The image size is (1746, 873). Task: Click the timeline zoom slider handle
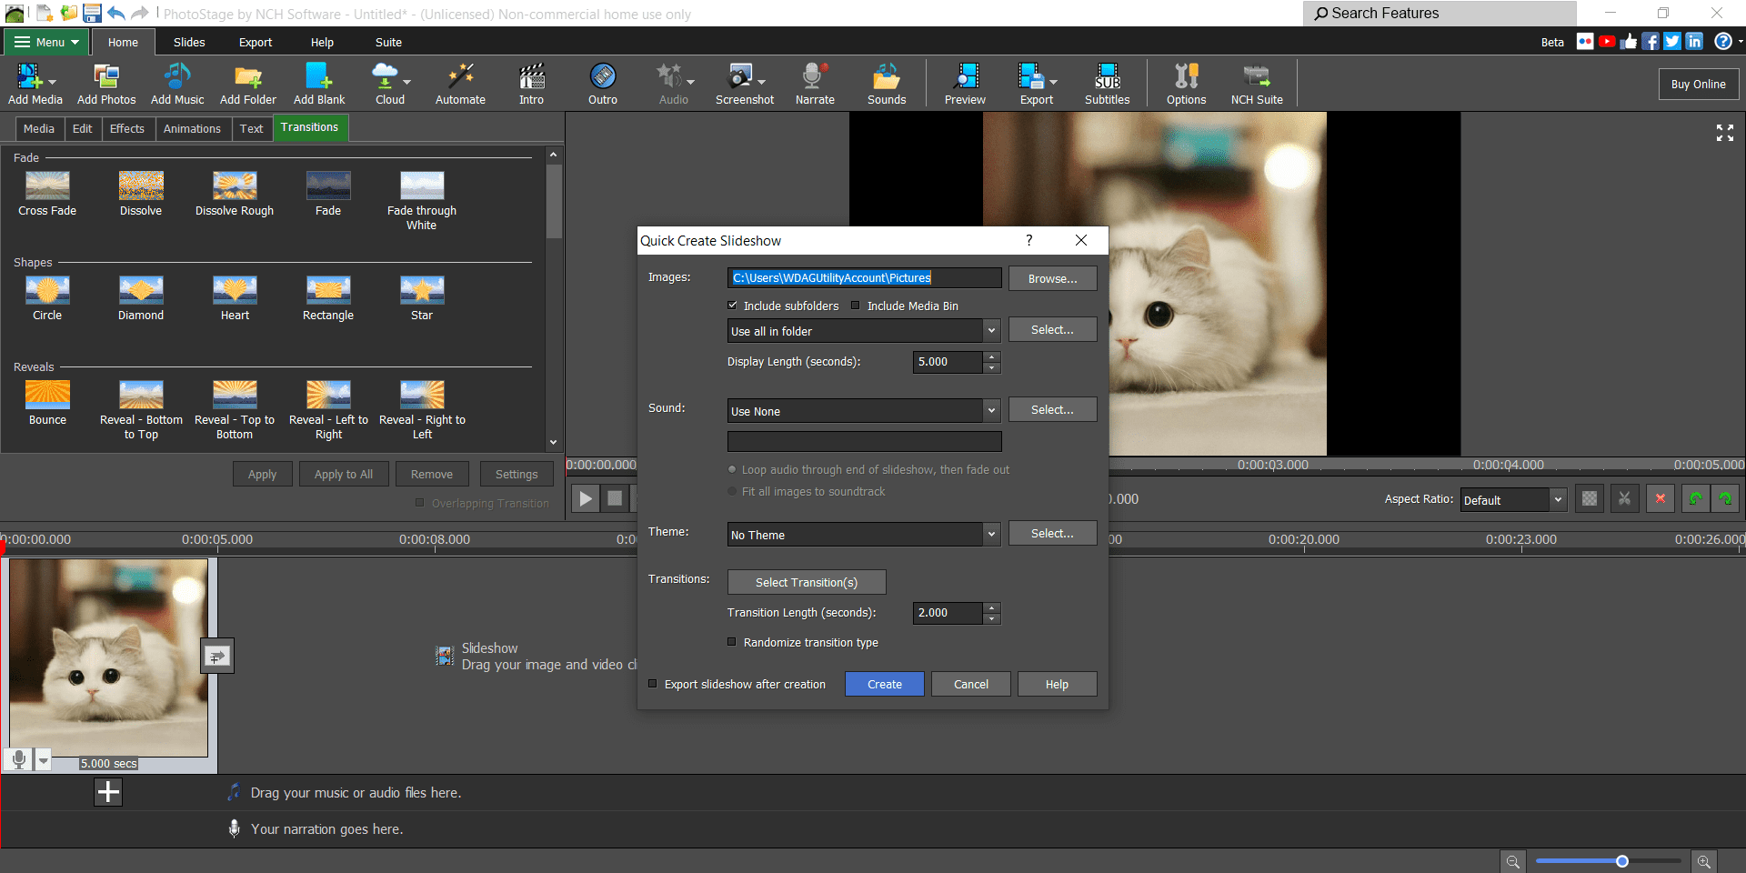[1621, 860]
